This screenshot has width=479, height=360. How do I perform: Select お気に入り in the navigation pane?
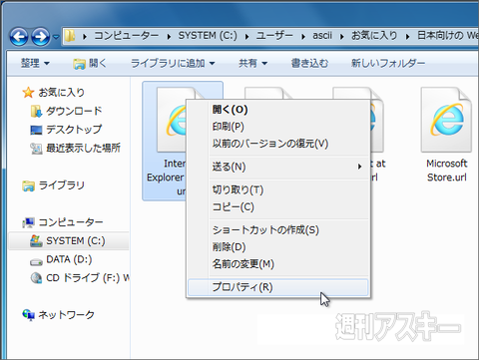(61, 92)
